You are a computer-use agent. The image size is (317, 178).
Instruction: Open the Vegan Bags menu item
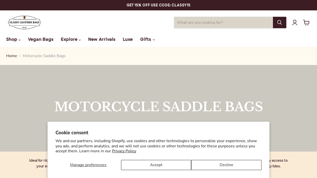click(x=40, y=40)
